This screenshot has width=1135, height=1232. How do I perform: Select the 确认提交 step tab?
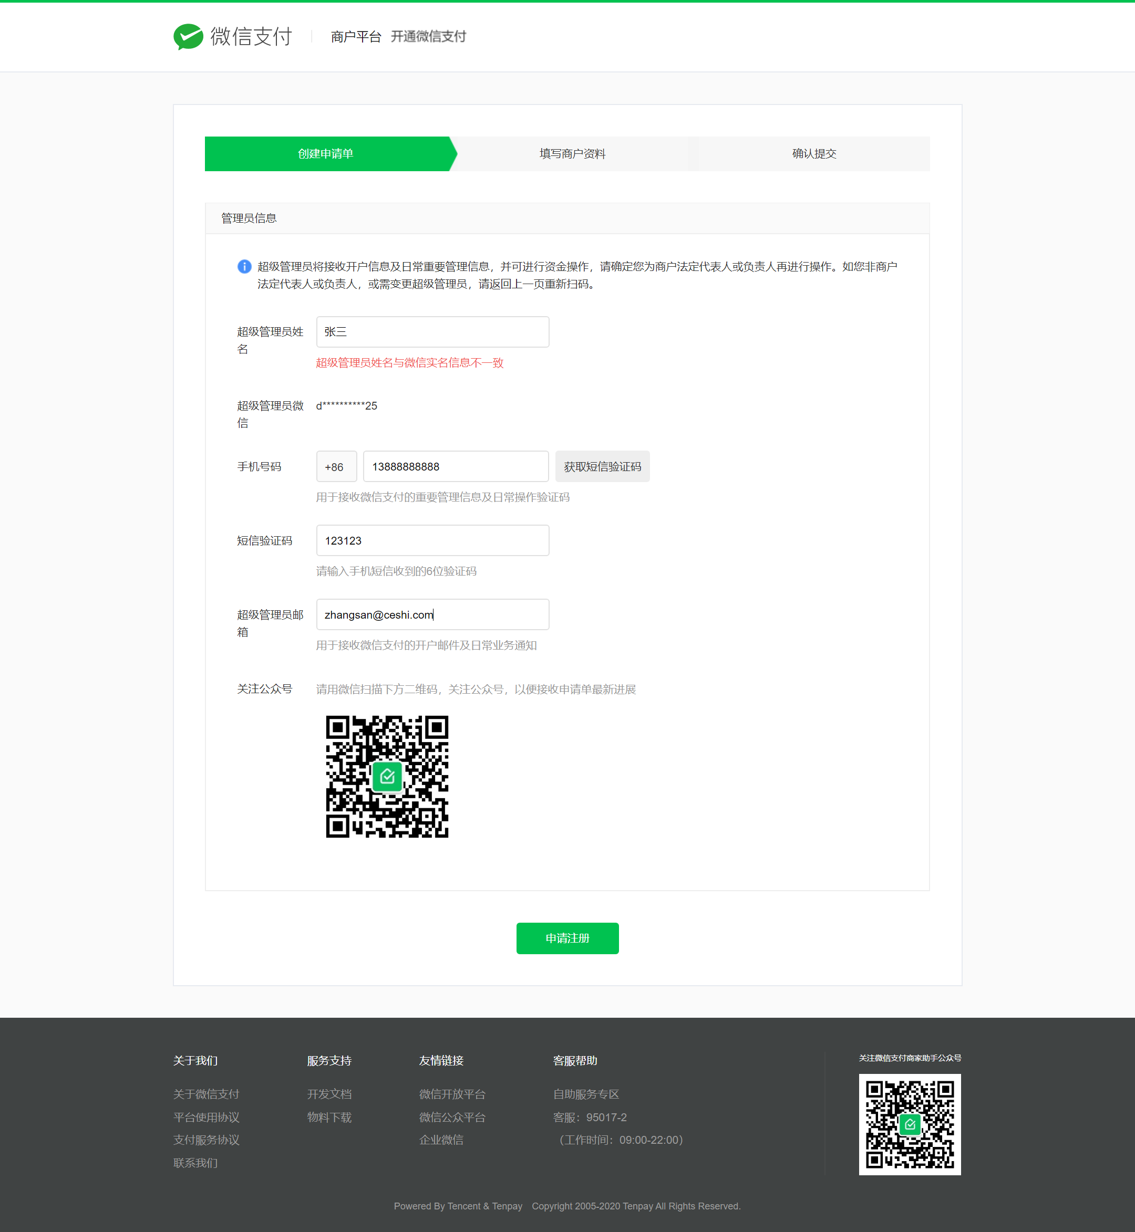(x=814, y=153)
